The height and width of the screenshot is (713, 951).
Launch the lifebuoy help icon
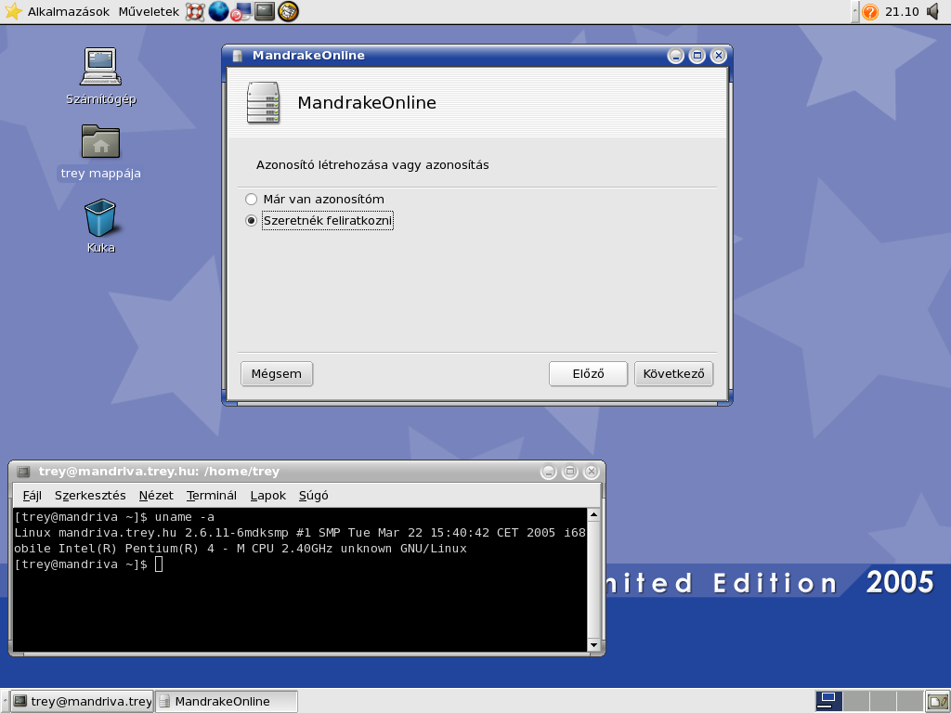(x=195, y=11)
